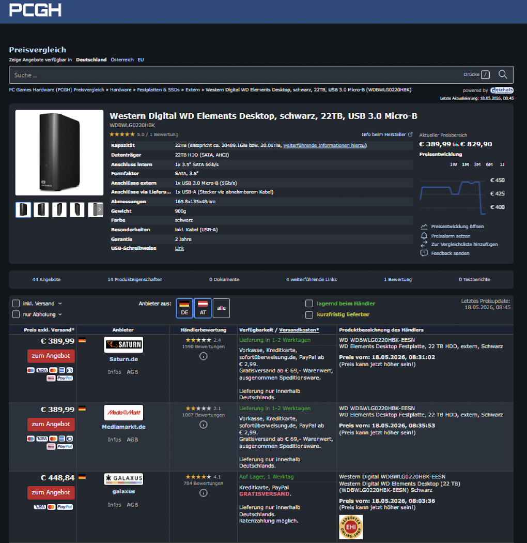Enable 'kurzfristig lieferbar' checkbox

tap(309, 314)
